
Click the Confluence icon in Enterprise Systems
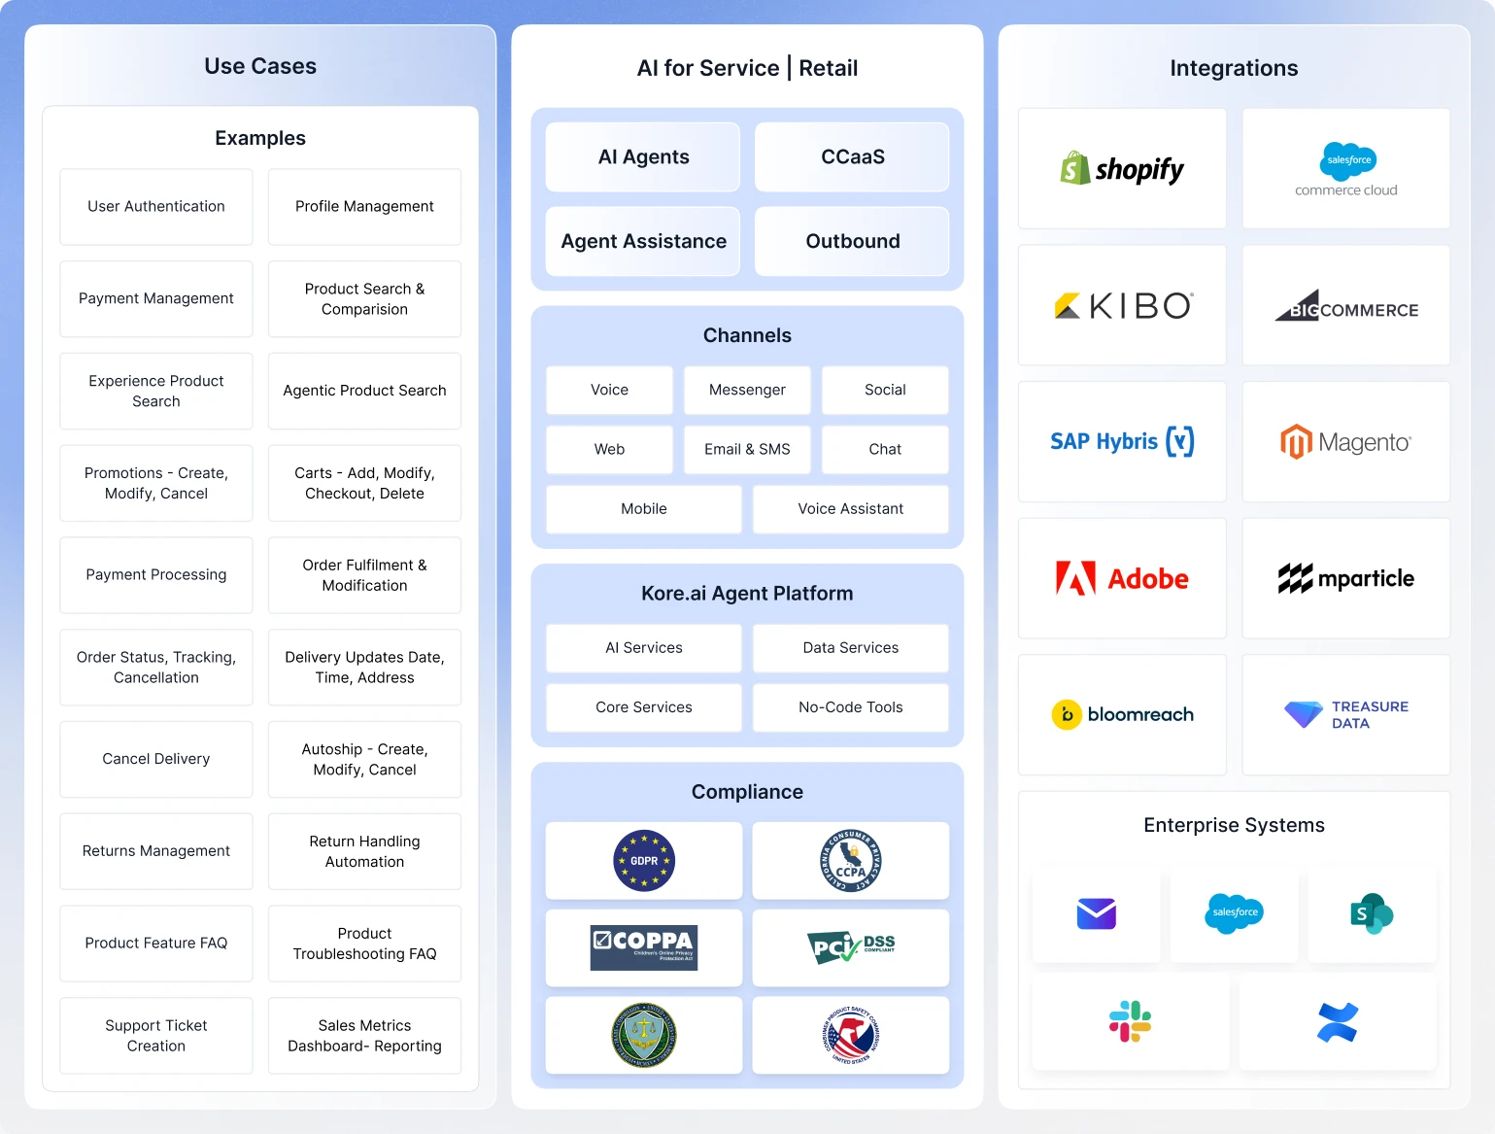click(1338, 1022)
